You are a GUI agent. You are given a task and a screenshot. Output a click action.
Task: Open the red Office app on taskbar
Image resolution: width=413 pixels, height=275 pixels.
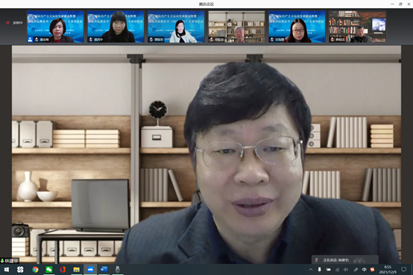[63, 270]
